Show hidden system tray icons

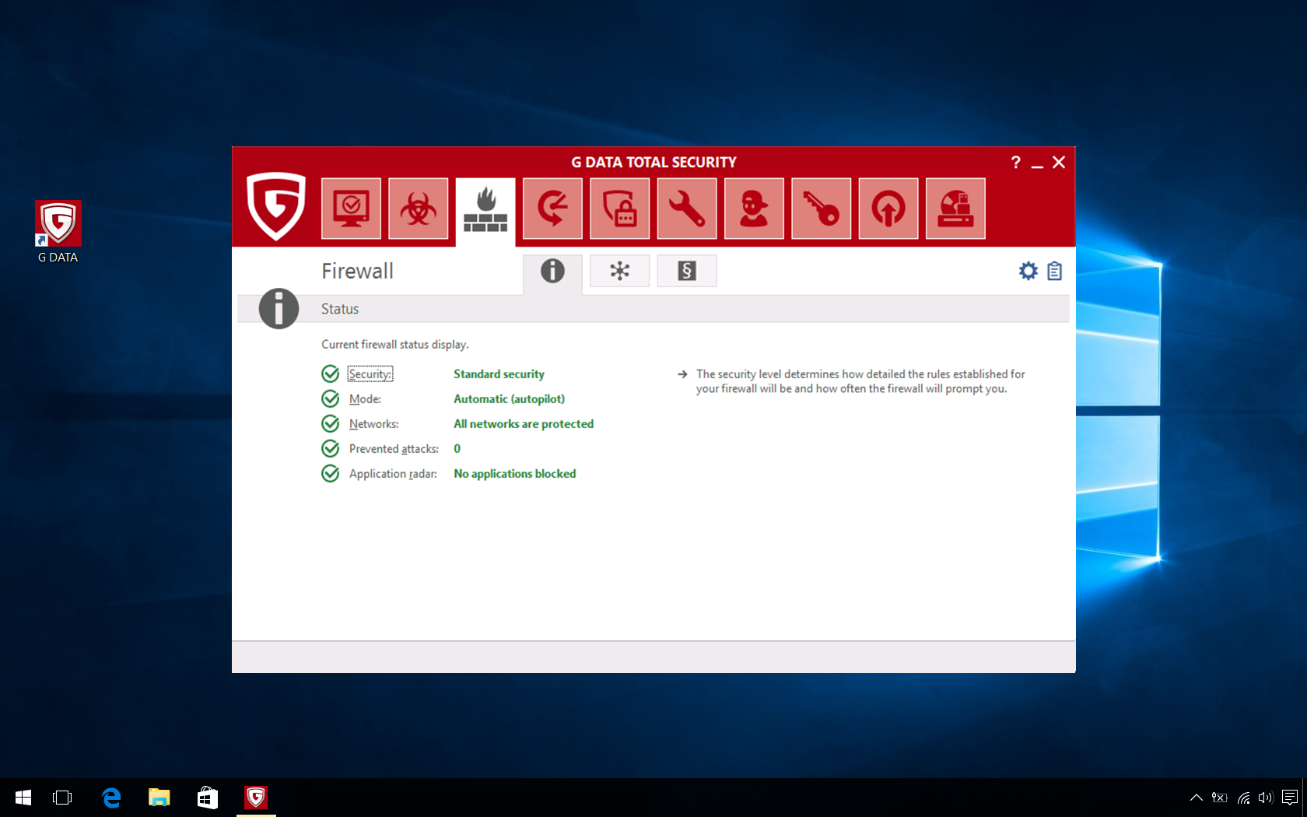pos(1197,798)
